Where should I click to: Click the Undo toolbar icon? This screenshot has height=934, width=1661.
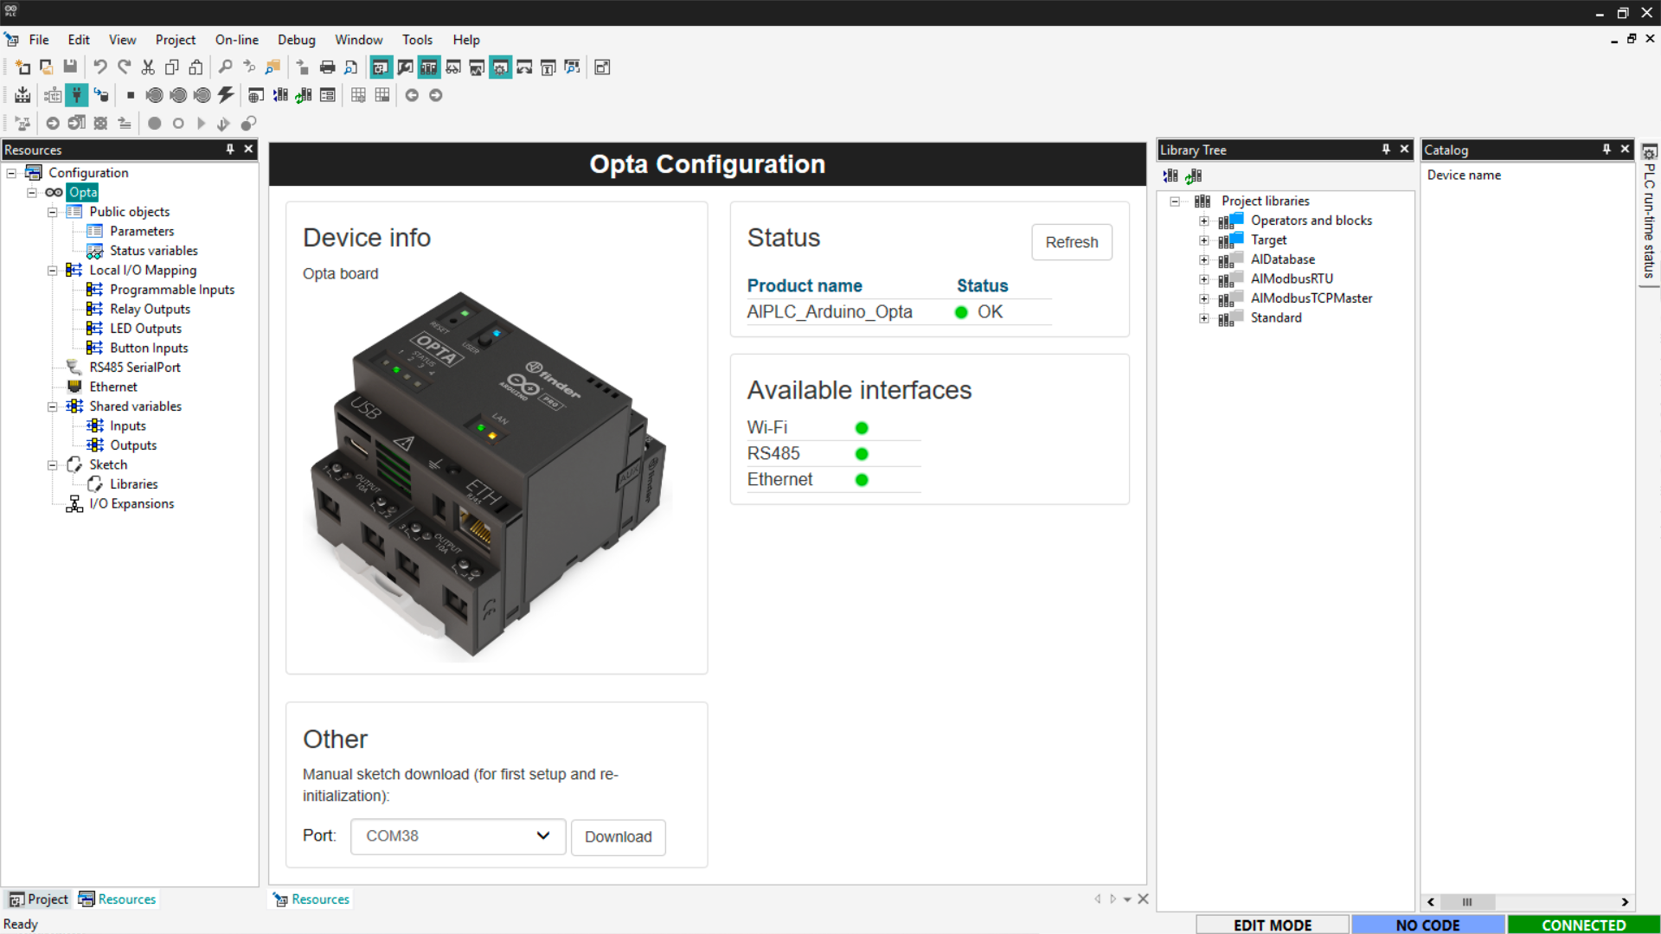(x=100, y=67)
